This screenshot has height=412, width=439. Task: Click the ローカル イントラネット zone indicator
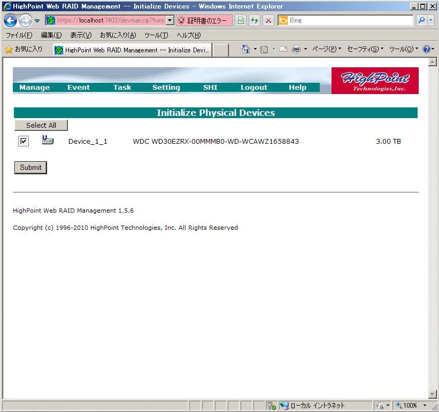[x=313, y=405]
